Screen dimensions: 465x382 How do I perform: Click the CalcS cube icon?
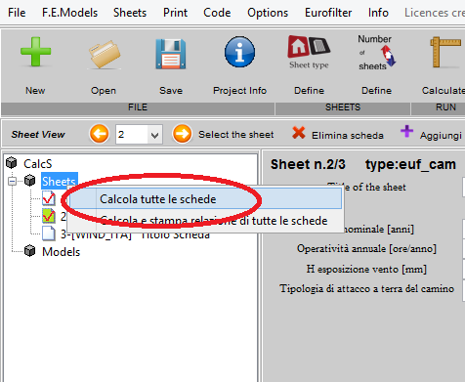12,162
